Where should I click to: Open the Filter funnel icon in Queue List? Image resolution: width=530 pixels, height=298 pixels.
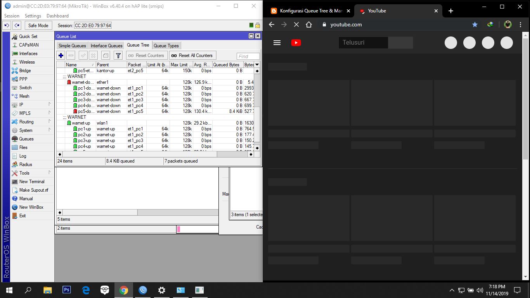tap(118, 55)
